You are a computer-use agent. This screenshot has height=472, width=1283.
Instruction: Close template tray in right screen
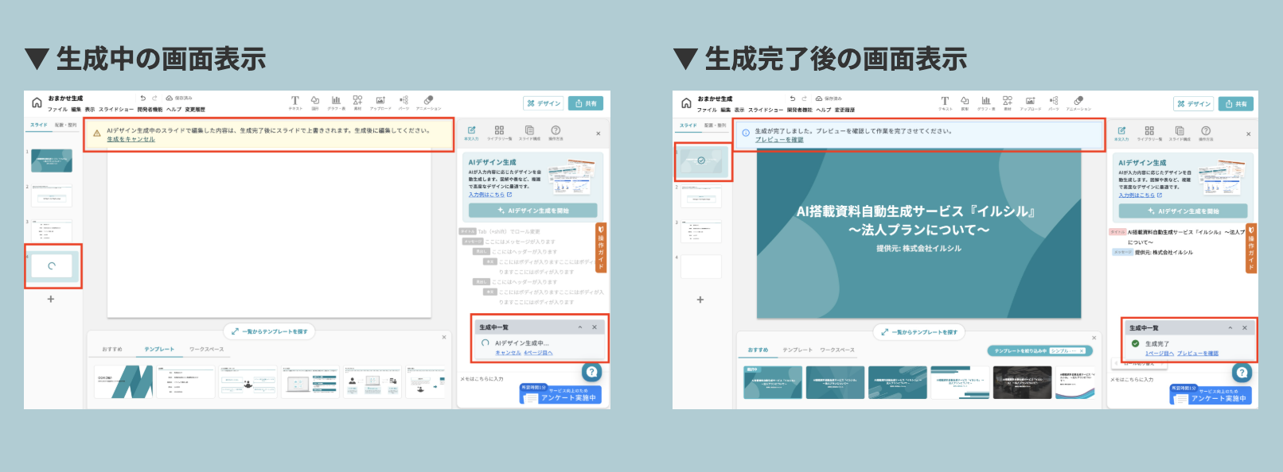tap(1094, 338)
